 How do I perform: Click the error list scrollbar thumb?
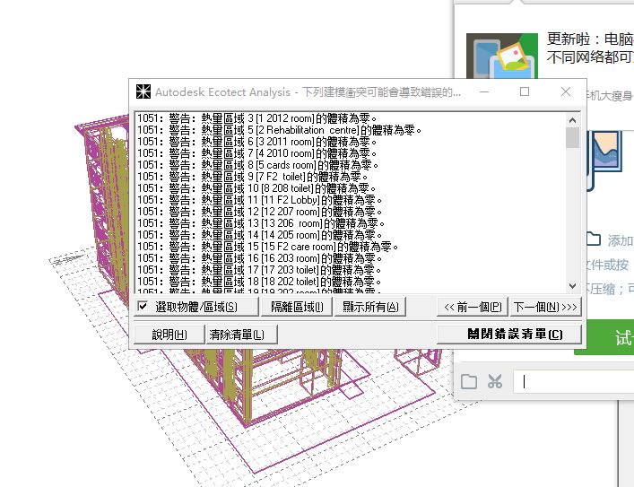pyautogui.click(x=572, y=138)
